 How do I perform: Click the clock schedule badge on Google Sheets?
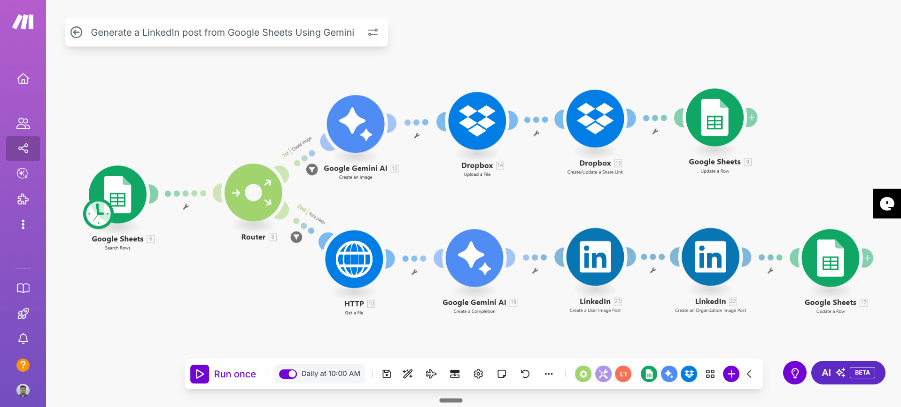[x=98, y=214]
